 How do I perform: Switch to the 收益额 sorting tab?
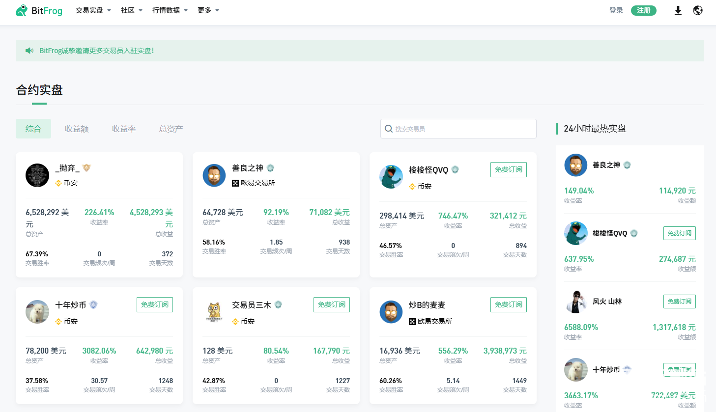pyautogui.click(x=77, y=128)
